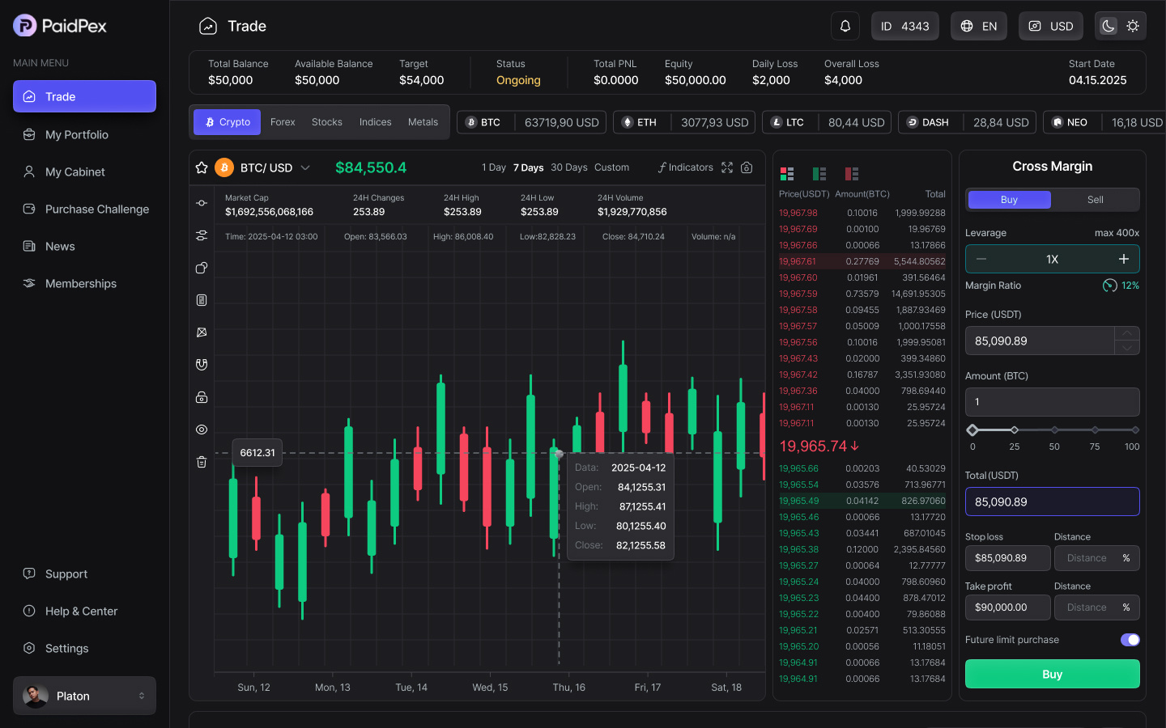Open fullscreen mode for the chart
This screenshot has width=1166, height=728.
click(x=726, y=167)
